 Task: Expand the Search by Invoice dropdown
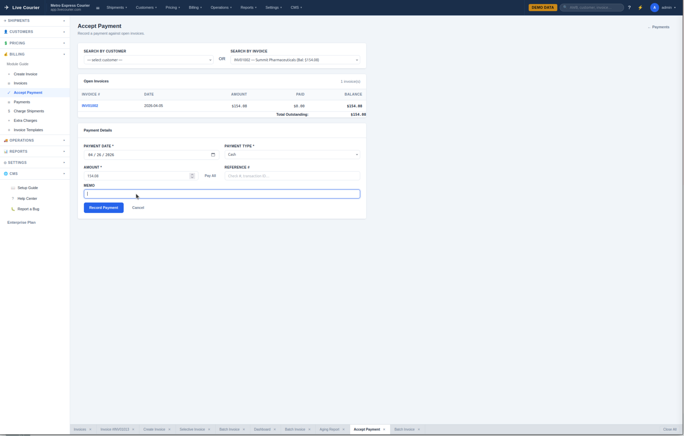coord(295,60)
